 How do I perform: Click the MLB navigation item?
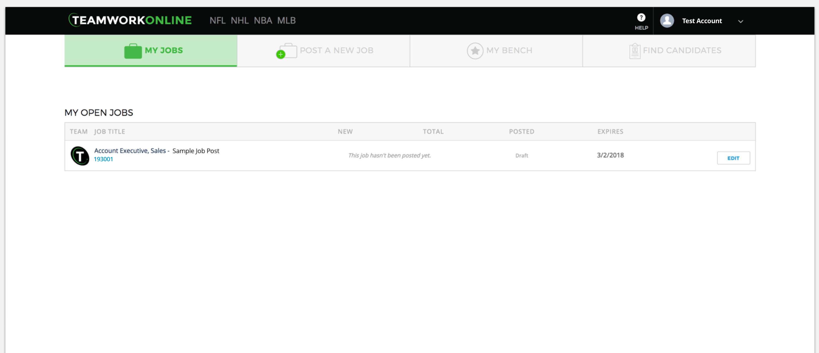click(x=287, y=20)
